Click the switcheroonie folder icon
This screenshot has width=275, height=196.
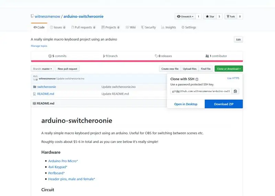pyautogui.click(x=35, y=87)
